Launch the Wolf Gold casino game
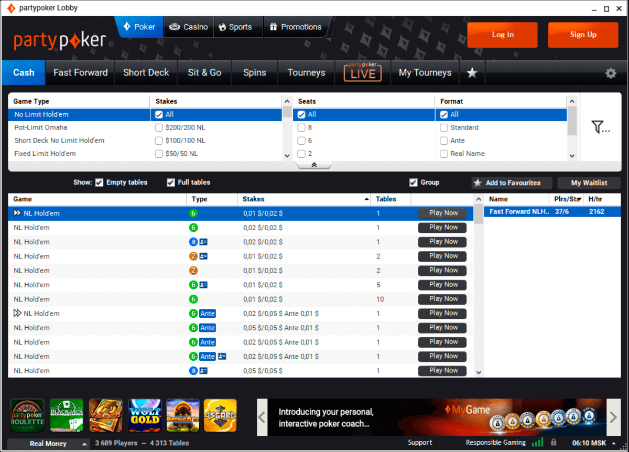 click(x=145, y=415)
